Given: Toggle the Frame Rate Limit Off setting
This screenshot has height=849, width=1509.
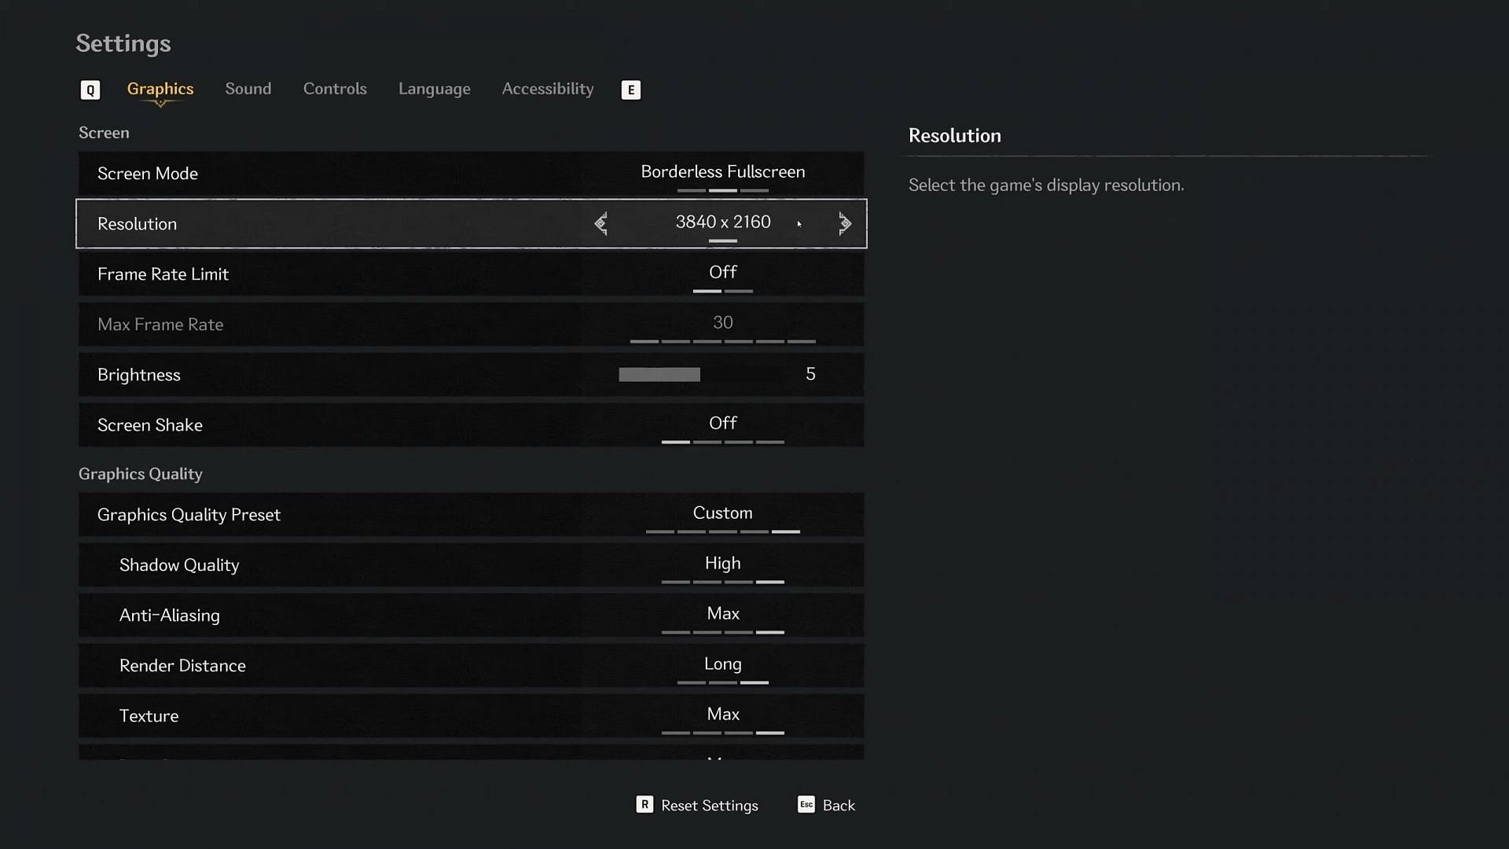Looking at the screenshot, I should 722,273.
